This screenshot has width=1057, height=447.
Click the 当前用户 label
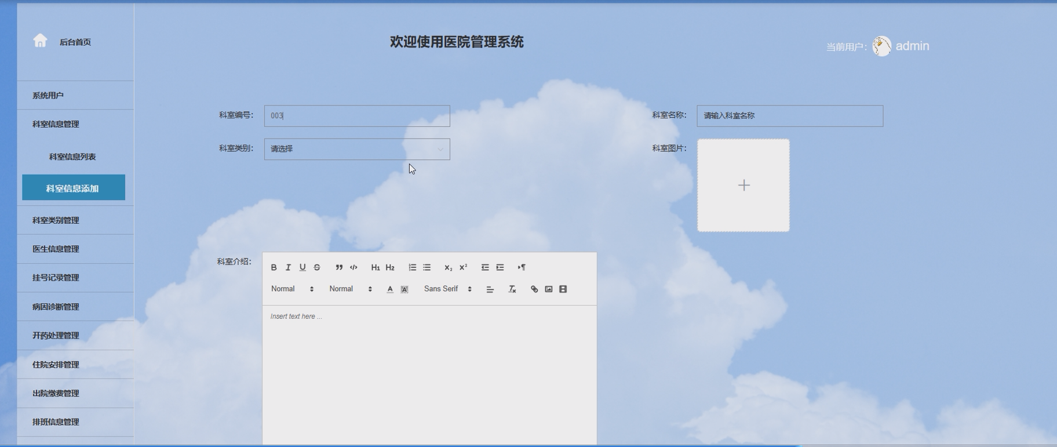(x=846, y=47)
